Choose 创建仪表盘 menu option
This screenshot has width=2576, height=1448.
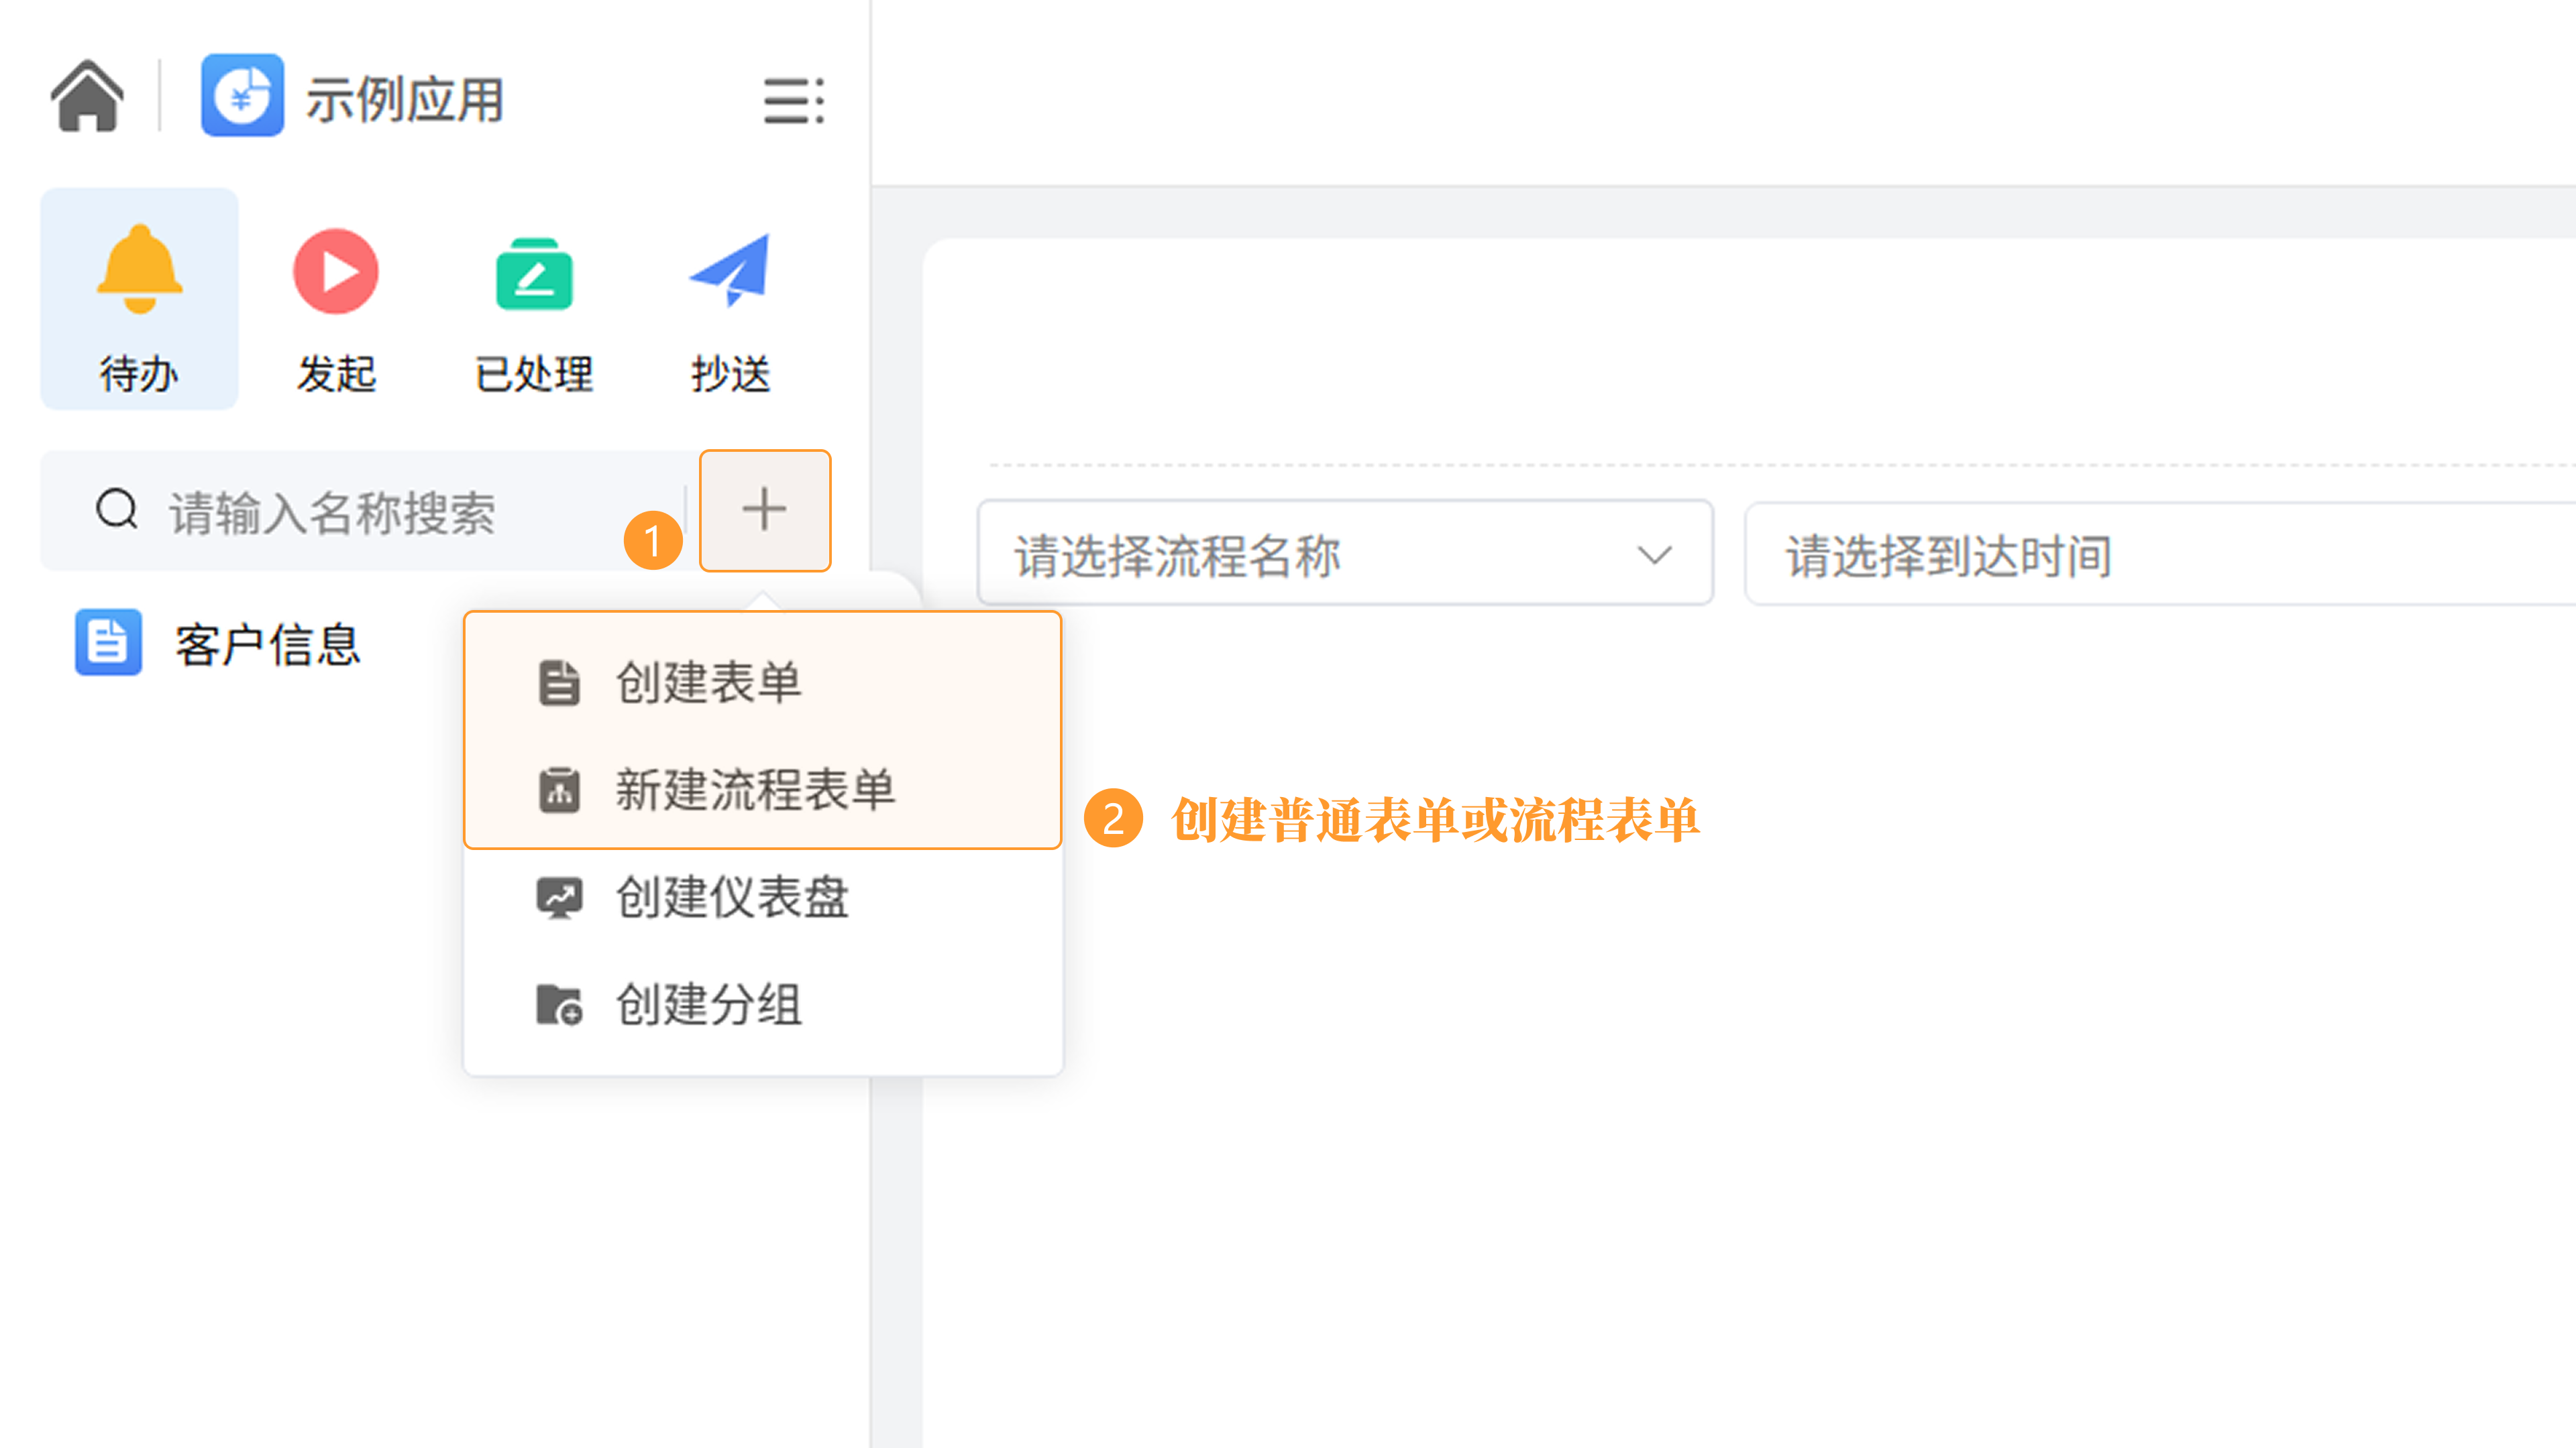(732, 898)
